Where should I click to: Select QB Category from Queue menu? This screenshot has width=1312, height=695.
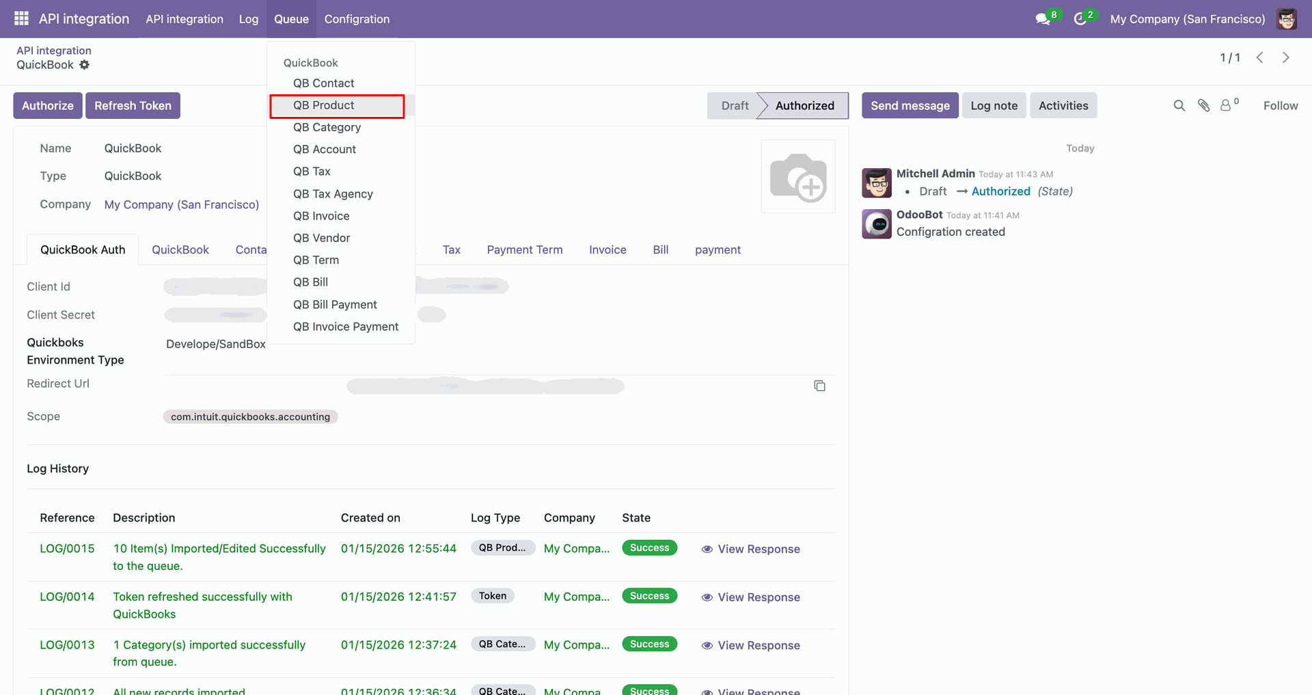(341, 127)
